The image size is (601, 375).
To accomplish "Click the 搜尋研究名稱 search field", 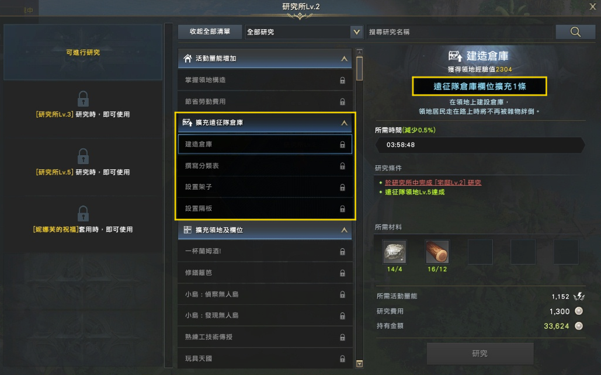I will 460,32.
